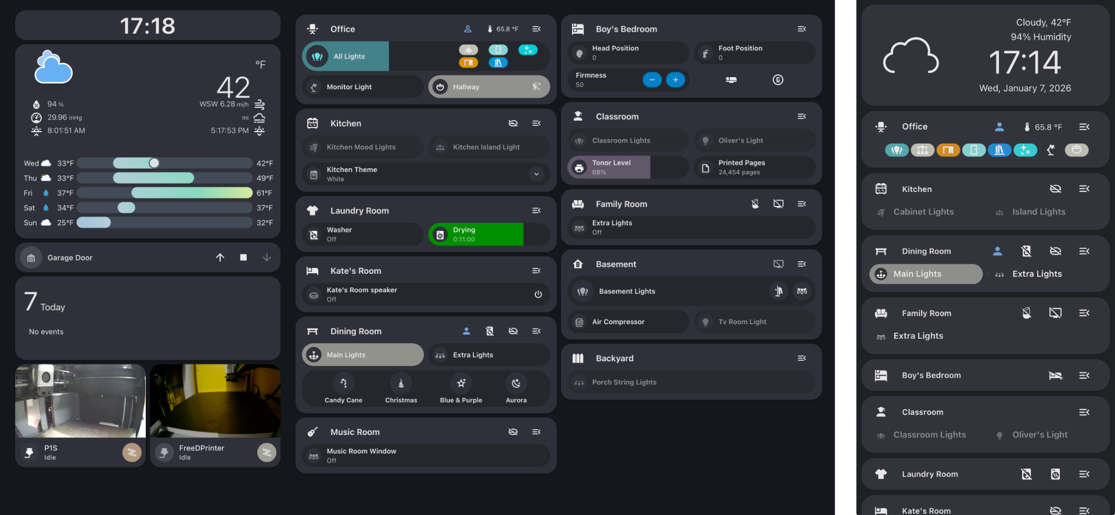Collapse the Backyard card
The width and height of the screenshot is (1115, 515).
802,358
